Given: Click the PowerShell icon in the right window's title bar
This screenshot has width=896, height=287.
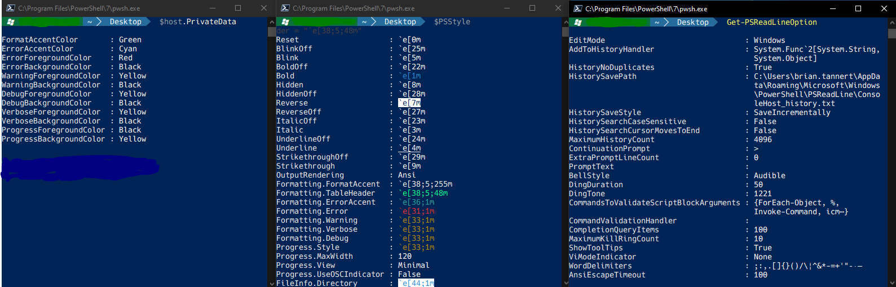Looking at the screenshot, I should 577,9.
